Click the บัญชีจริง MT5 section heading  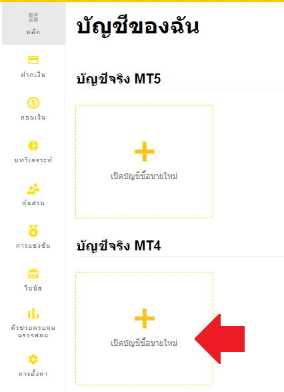(119, 79)
